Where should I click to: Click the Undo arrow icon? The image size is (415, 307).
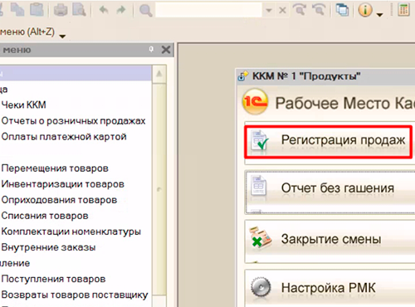pos(104,10)
